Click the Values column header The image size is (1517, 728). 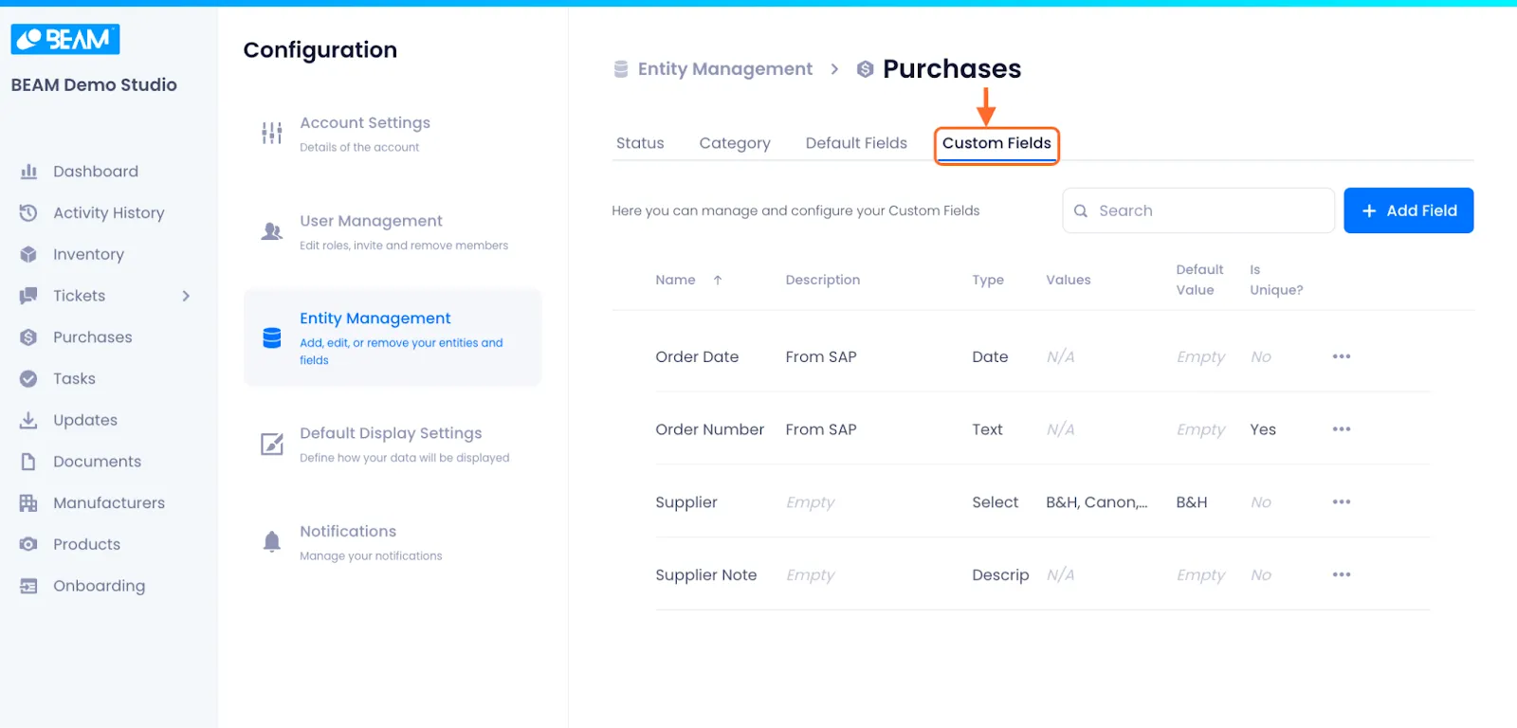(1069, 280)
